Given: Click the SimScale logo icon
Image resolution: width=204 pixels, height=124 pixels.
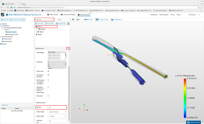Looking at the screenshot, I should click(x=2, y=14).
